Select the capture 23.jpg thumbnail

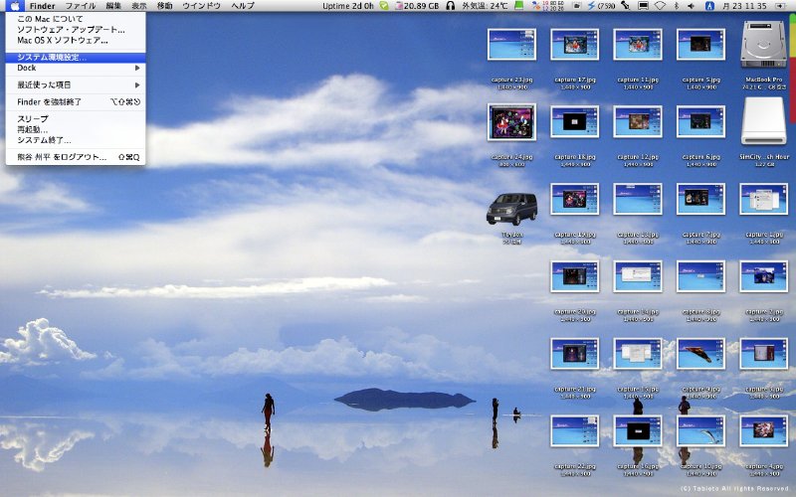pos(511,44)
